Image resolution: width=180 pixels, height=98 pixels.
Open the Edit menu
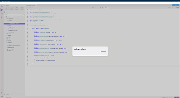[x=3, y=3]
